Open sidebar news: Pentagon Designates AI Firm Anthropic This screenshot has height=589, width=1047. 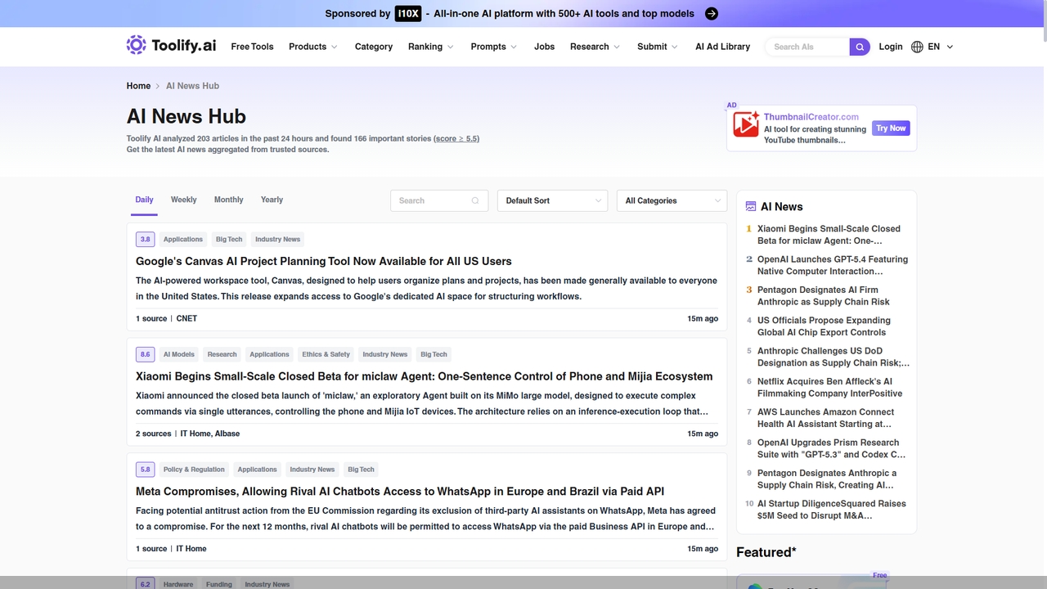pos(824,295)
